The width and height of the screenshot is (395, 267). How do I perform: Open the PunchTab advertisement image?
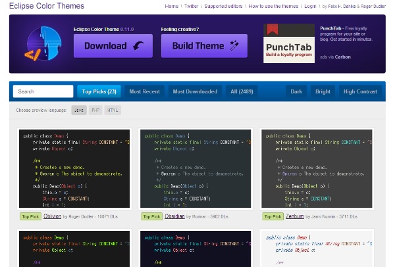[289, 43]
